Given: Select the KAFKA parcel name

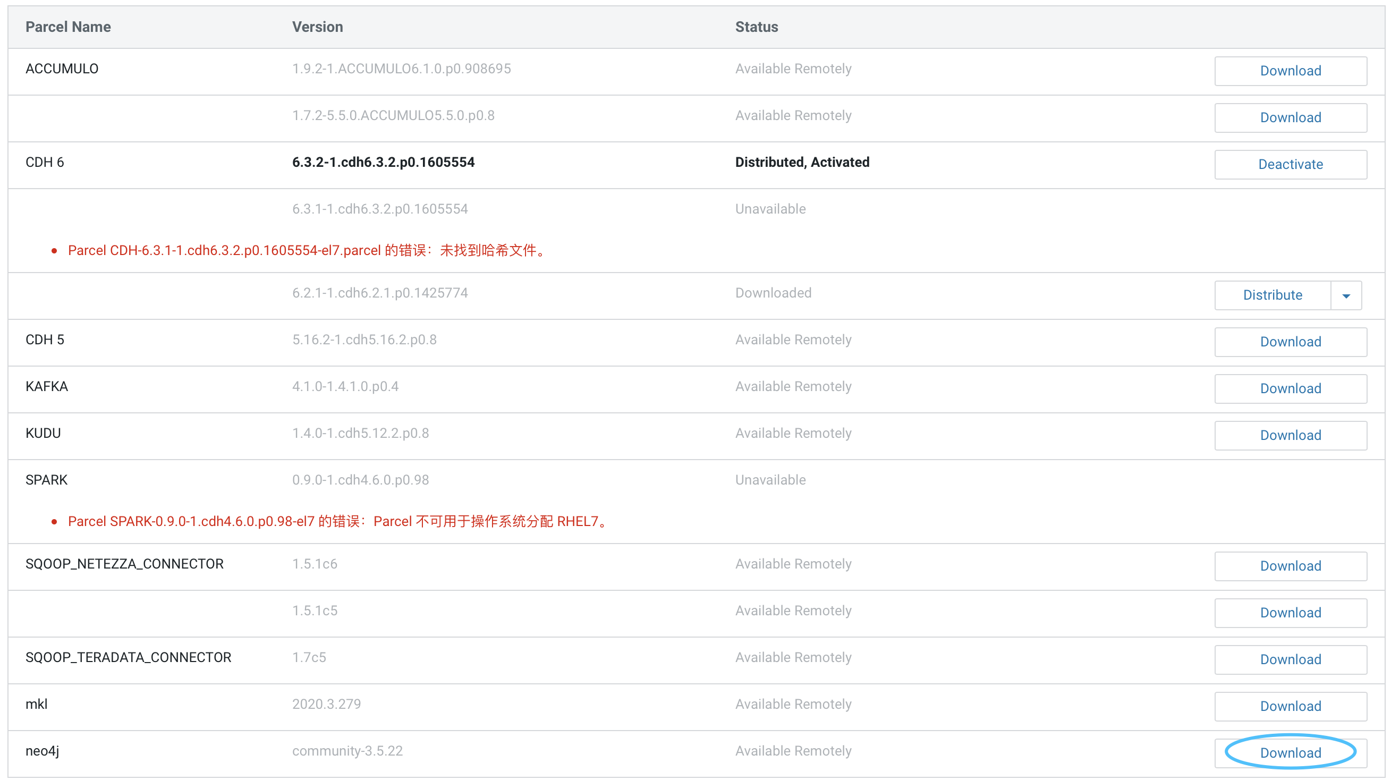Looking at the screenshot, I should click(47, 386).
